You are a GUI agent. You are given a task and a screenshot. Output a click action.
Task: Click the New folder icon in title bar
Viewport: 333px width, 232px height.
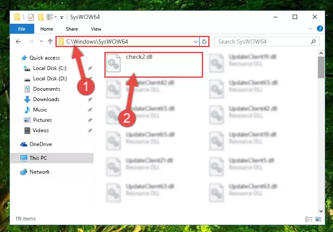41,17
